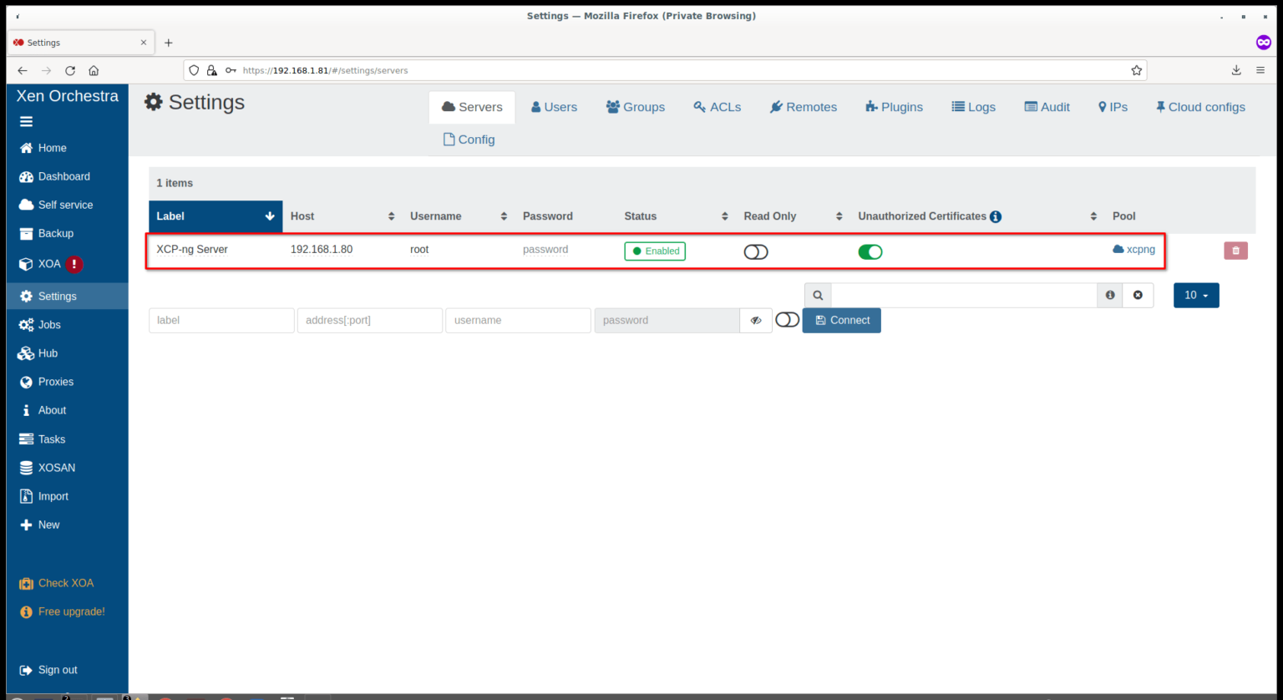
Task: Select Backup in the sidebar
Action: click(x=54, y=233)
